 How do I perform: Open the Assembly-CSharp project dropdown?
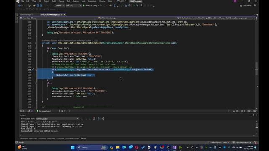[x=58, y=18]
